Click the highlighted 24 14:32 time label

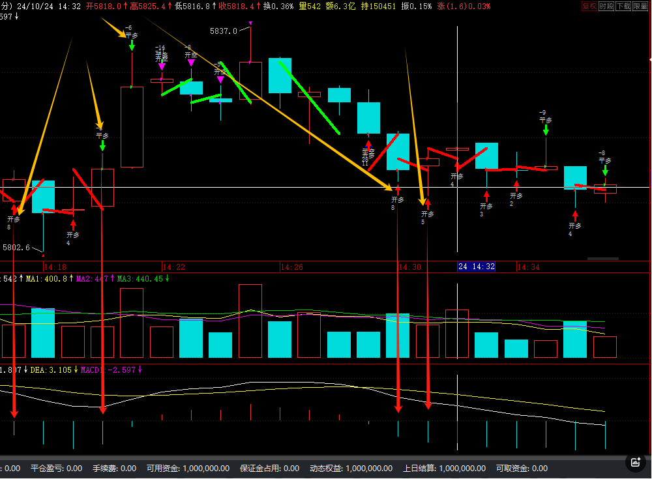click(477, 267)
